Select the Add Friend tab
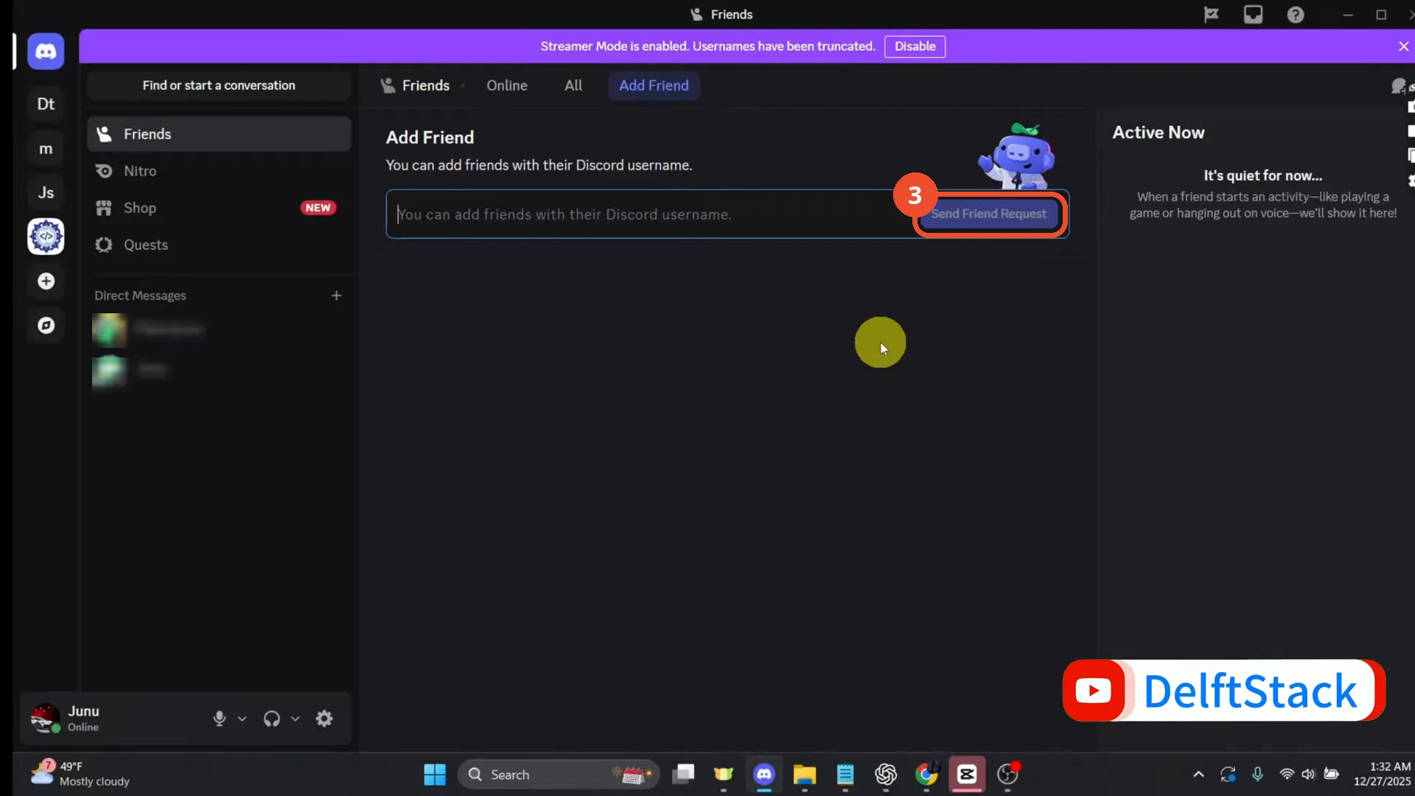 pos(654,85)
